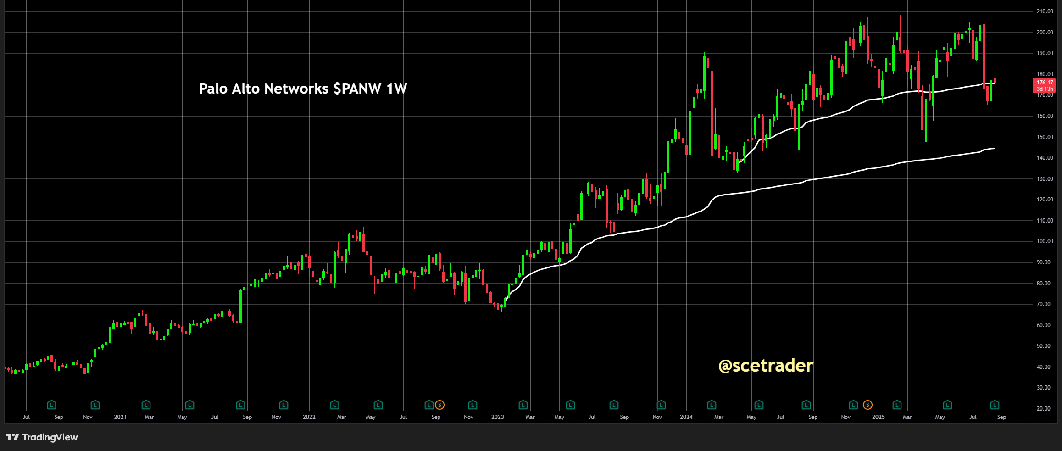Select the August 2022 earnings marker

coord(429,405)
